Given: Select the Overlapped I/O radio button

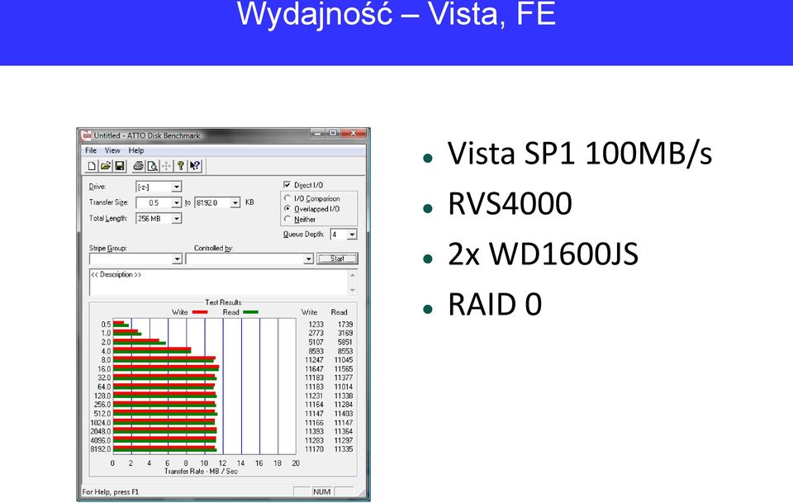Looking at the screenshot, I should [x=287, y=209].
